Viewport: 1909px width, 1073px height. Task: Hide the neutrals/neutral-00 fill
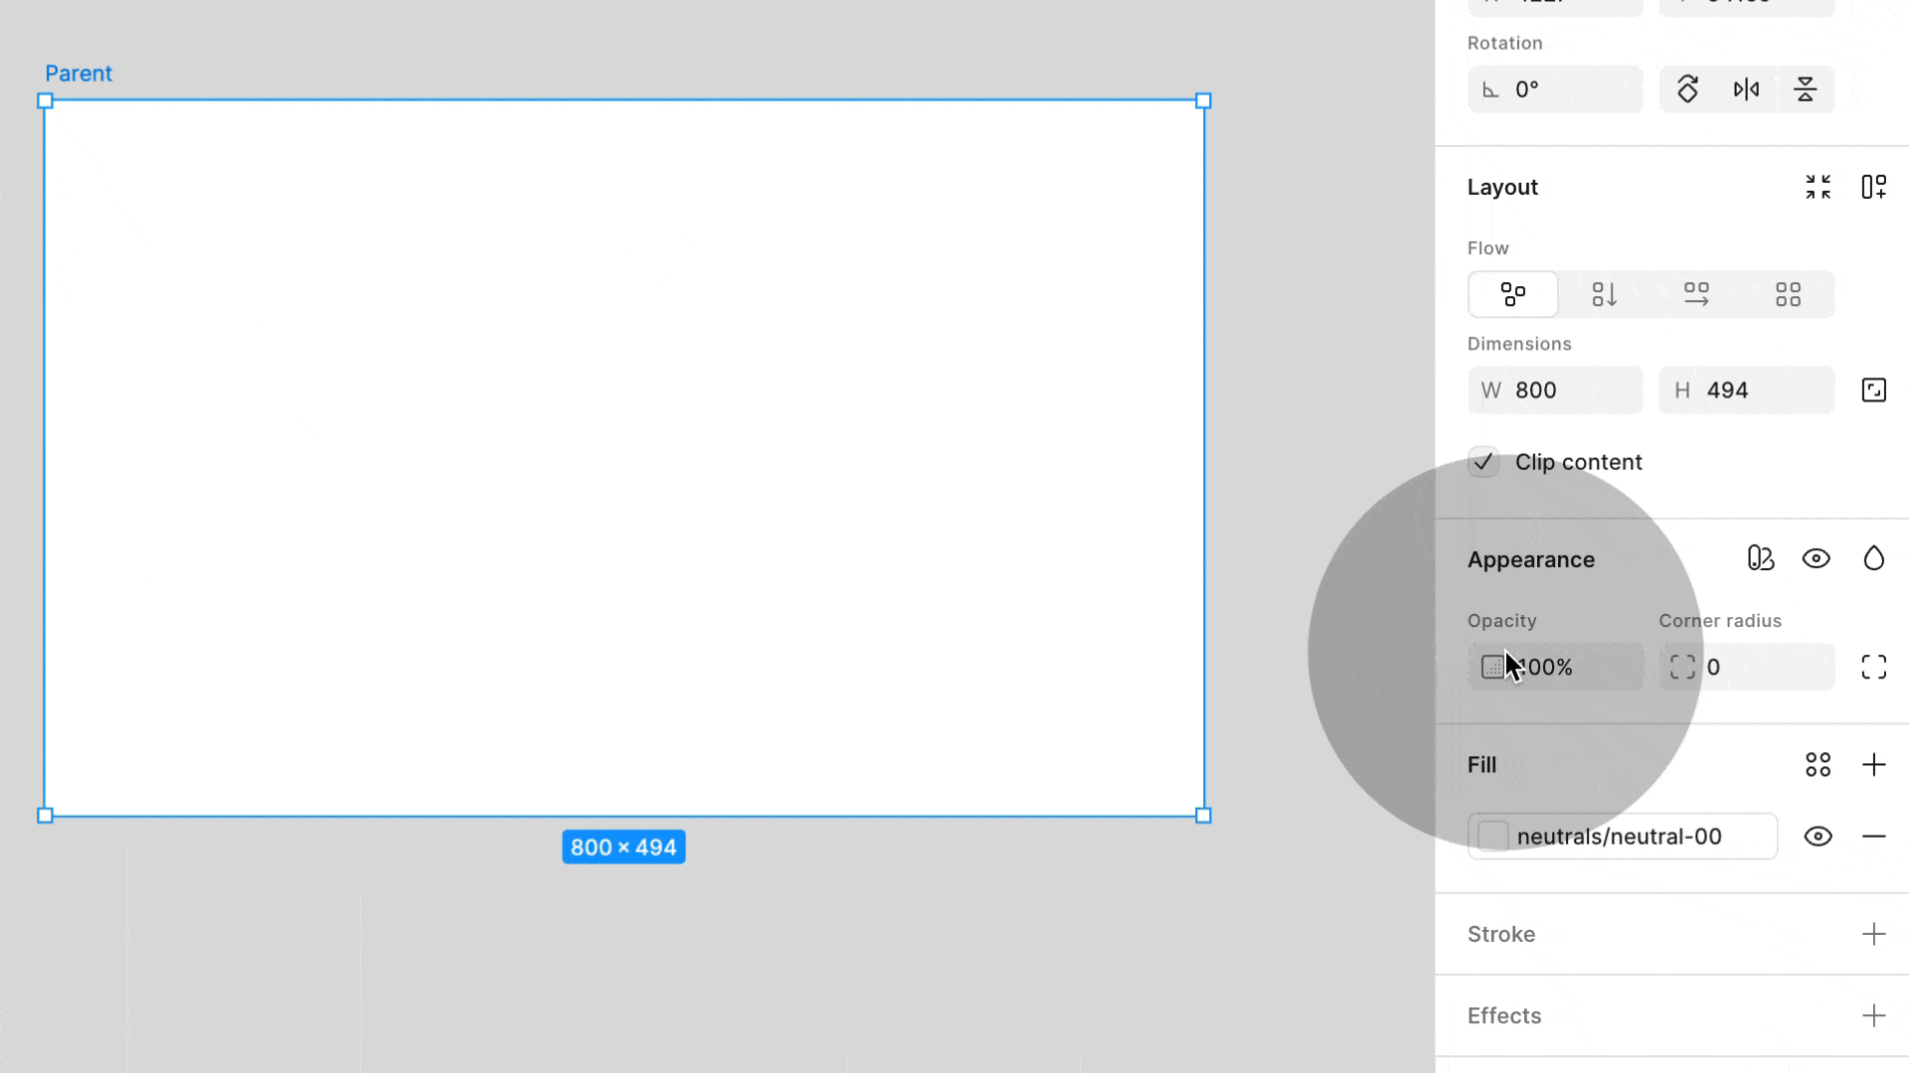pyautogui.click(x=1818, y=837)
